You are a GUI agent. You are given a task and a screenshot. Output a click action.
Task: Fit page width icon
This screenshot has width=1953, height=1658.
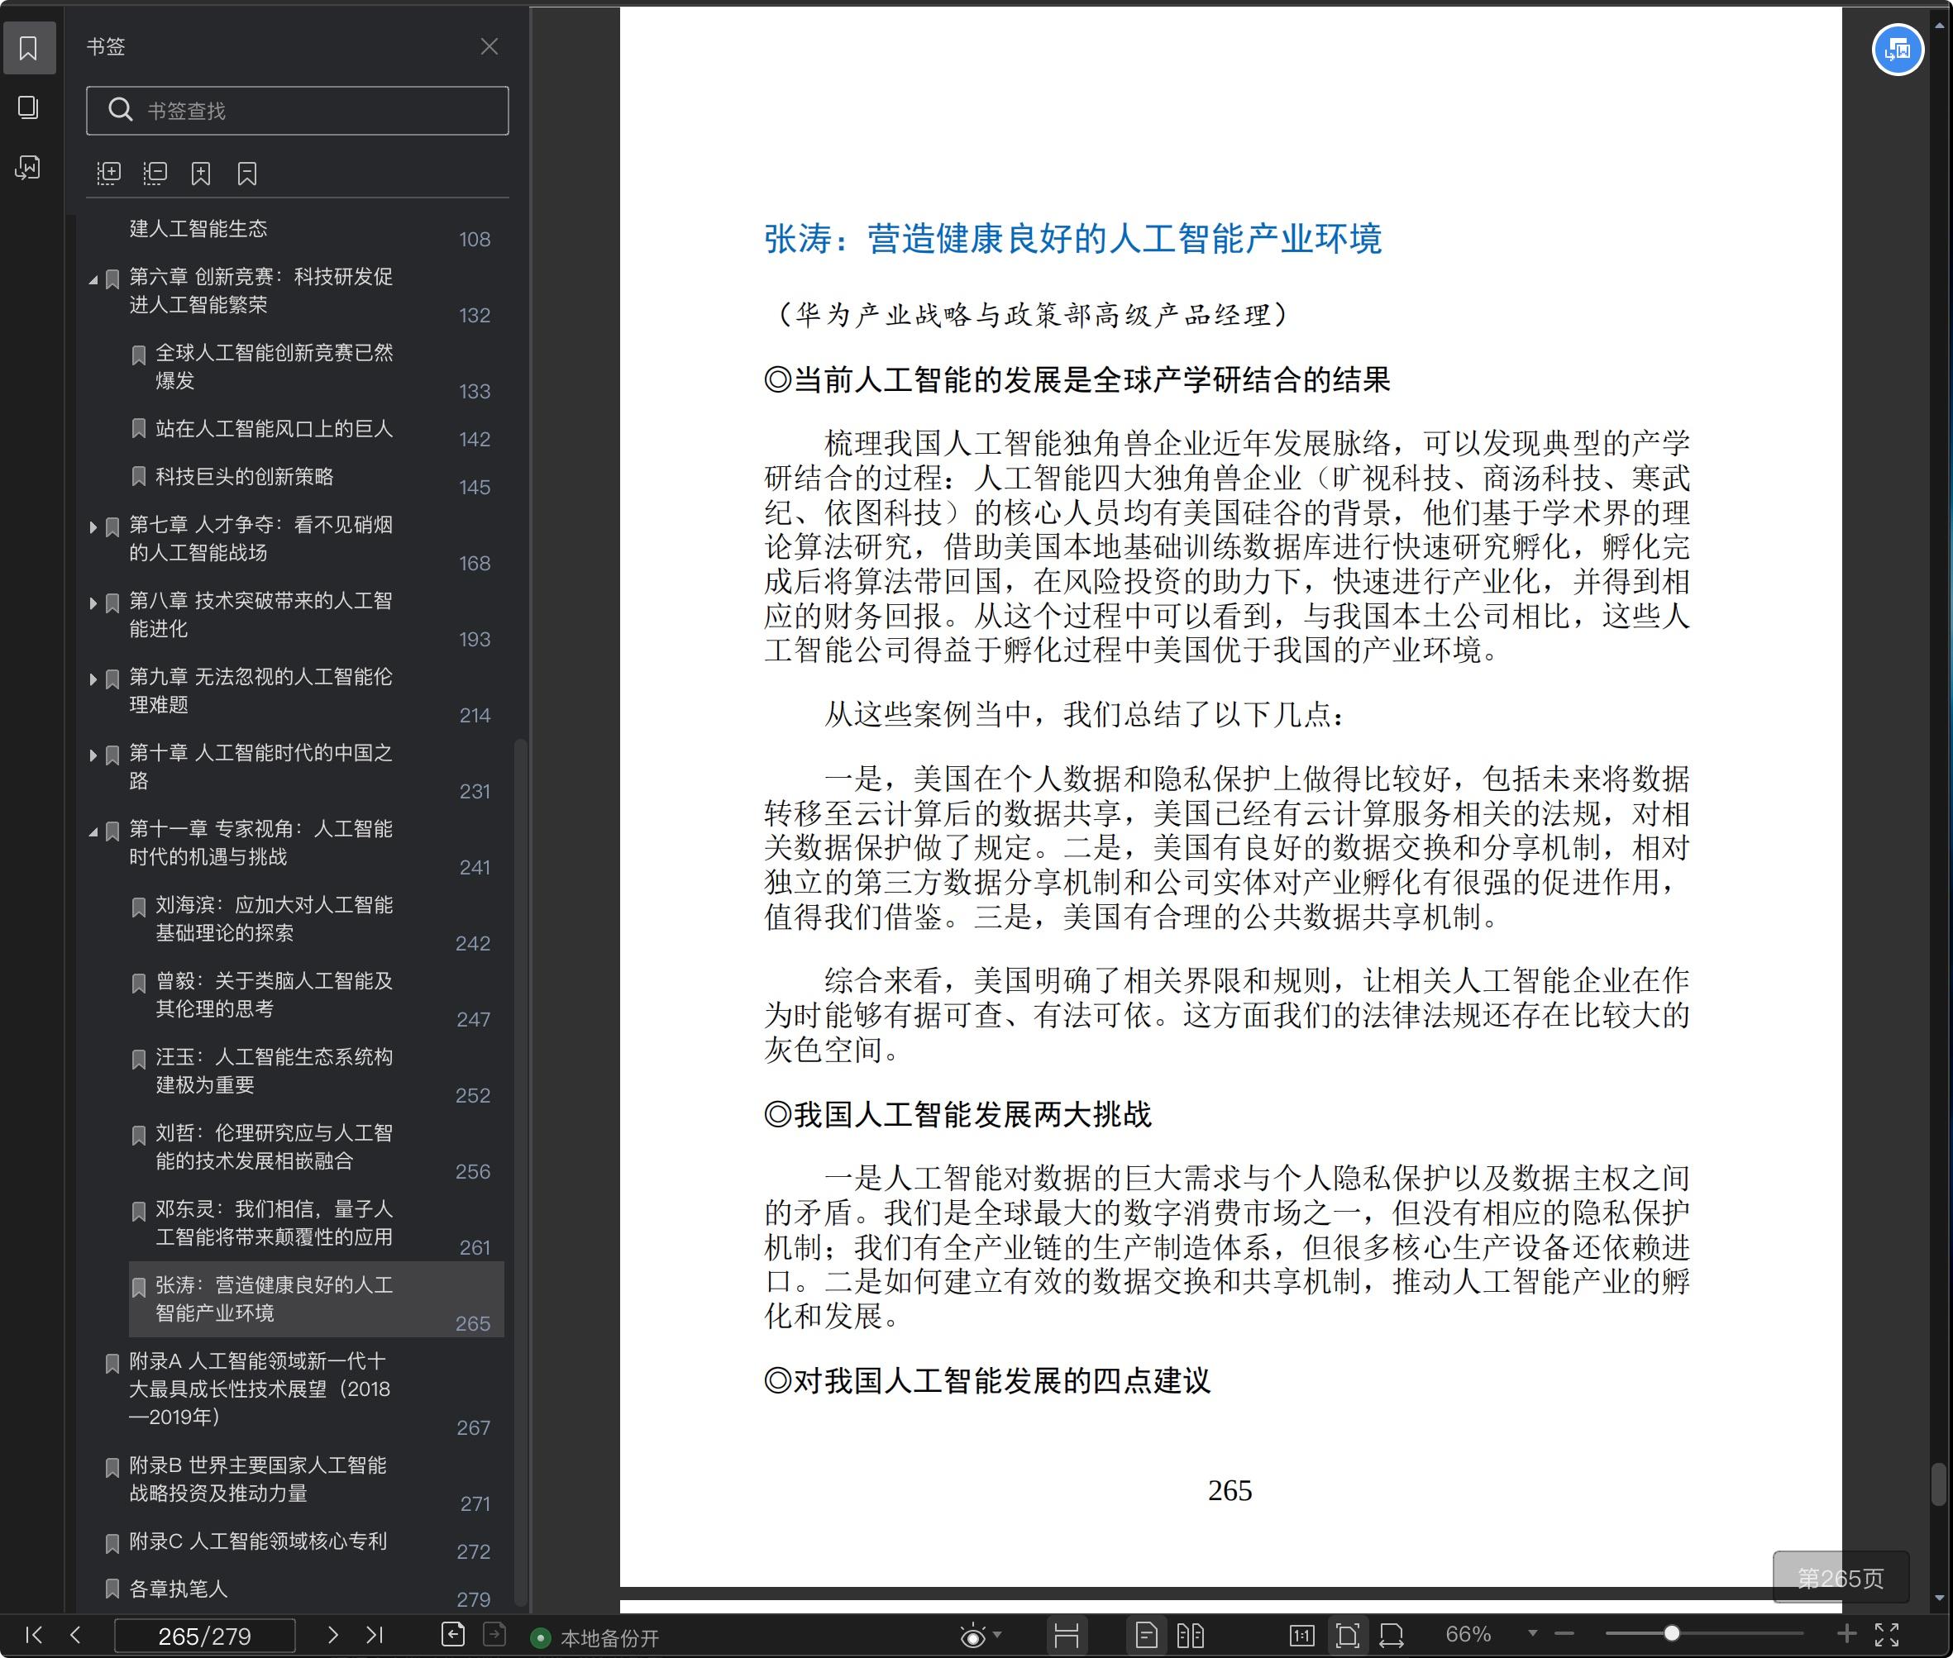1392,1636
